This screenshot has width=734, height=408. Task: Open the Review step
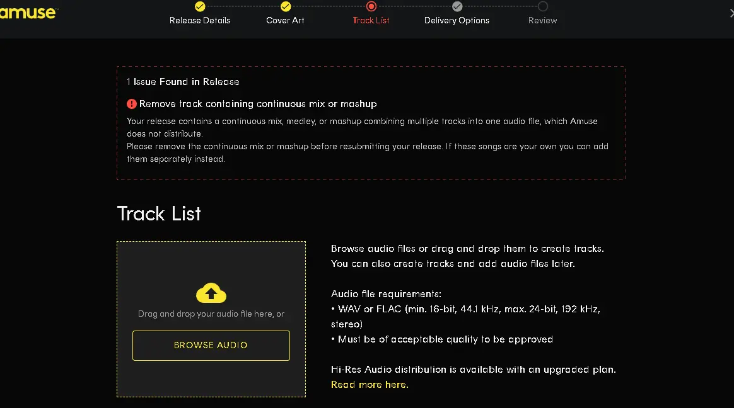(x=542, y=21)
